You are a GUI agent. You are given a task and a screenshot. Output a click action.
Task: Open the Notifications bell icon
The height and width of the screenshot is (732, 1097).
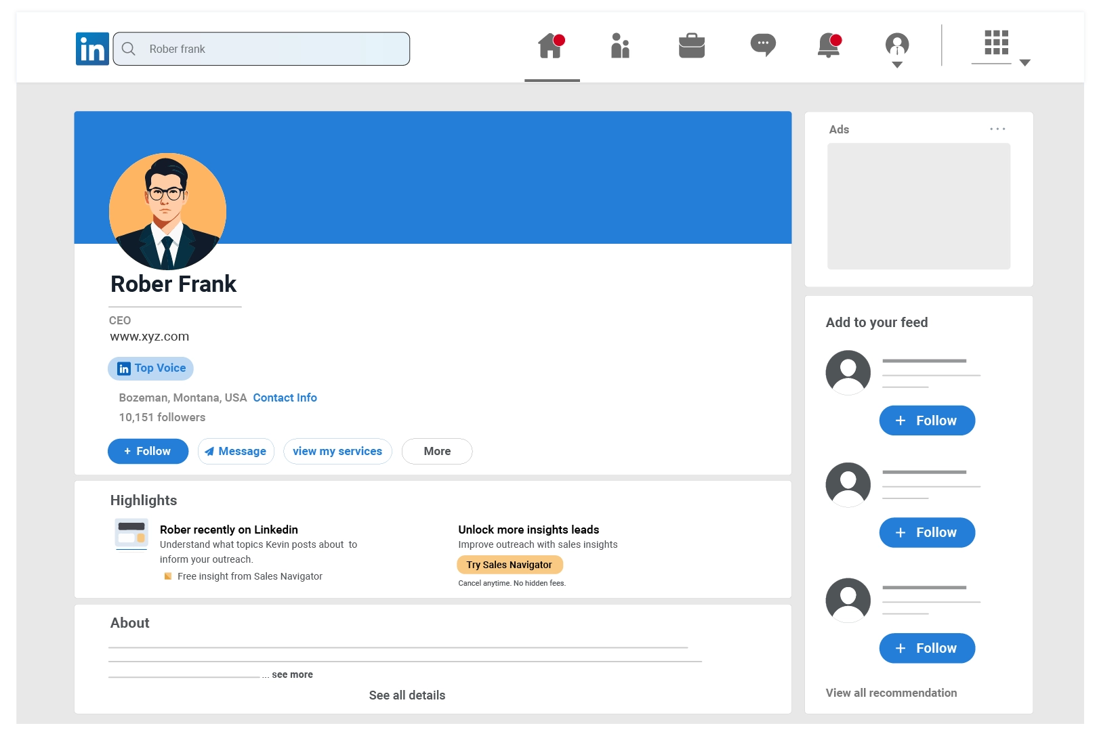[829, 46]
